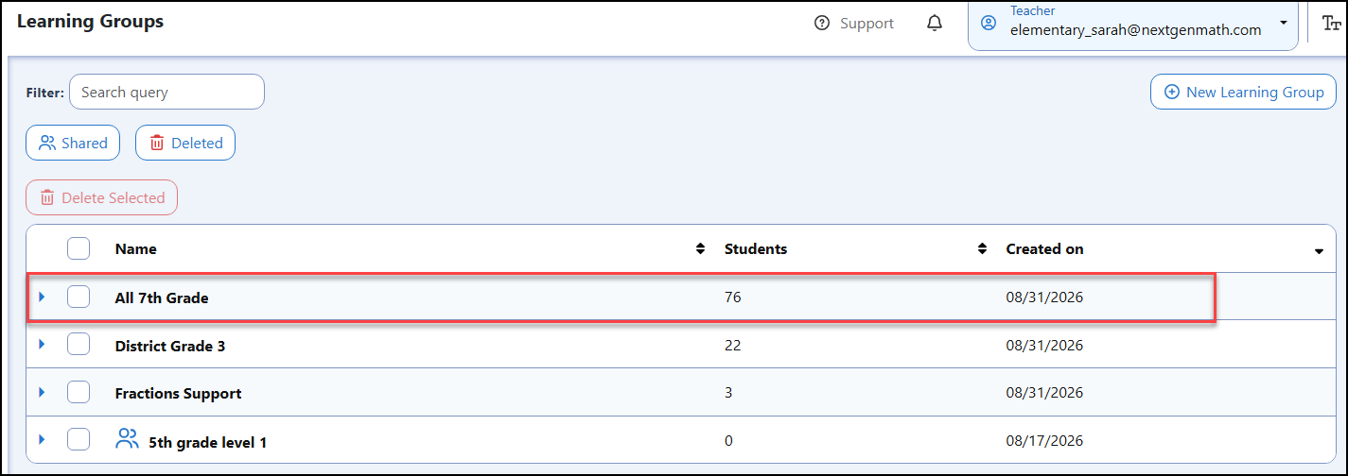Click the Delete Selected button
This screenshot has height=476, width=1348.
point(101,197)
